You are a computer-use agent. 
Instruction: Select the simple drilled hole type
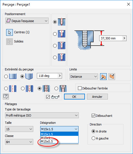[x=55, y=22]
